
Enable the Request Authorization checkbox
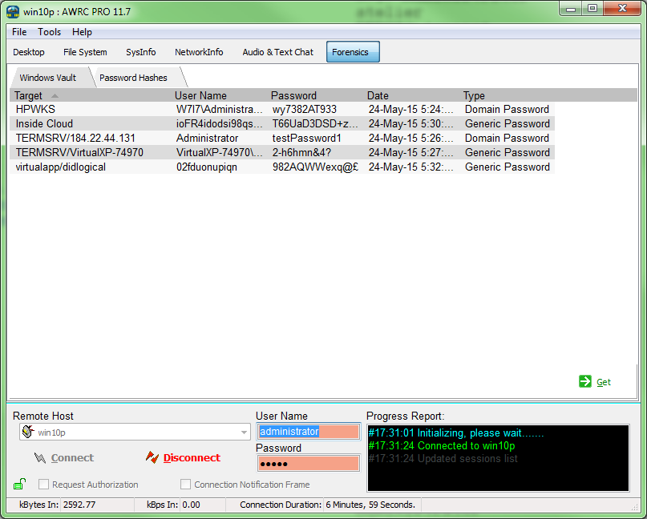(43, 484)
